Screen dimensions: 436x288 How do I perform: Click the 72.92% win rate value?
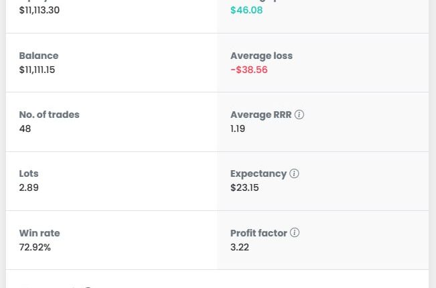click(35, 247)
